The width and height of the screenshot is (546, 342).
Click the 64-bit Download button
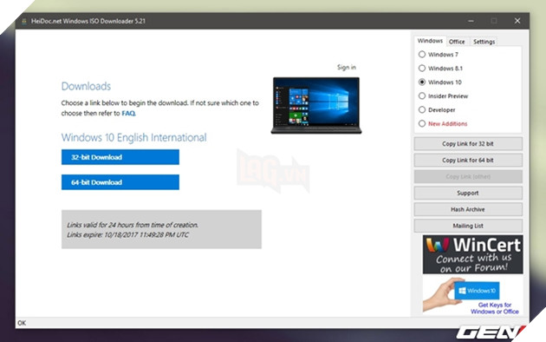click(x=120, y=182)
